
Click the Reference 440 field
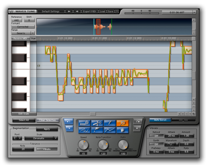16,20
